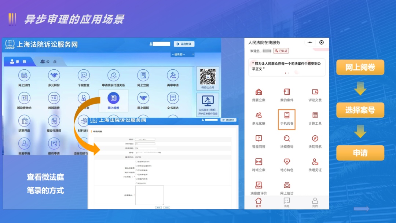396x223 pixels.
Task: Open the 延期开庭 icon
Action: tap(24, 121)
